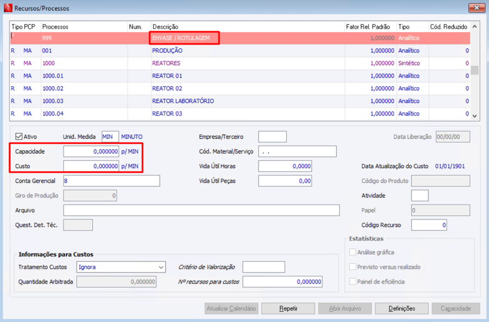Screen dimensions: 489x322
Task: Select the ENVASE / ROTULAGEM row
Action: (x=240, y=38)
